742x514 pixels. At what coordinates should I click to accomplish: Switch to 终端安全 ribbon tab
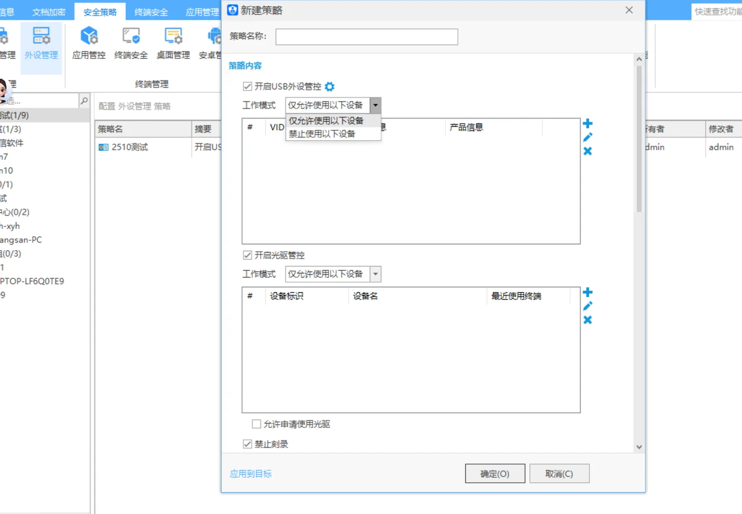point(151,12)
